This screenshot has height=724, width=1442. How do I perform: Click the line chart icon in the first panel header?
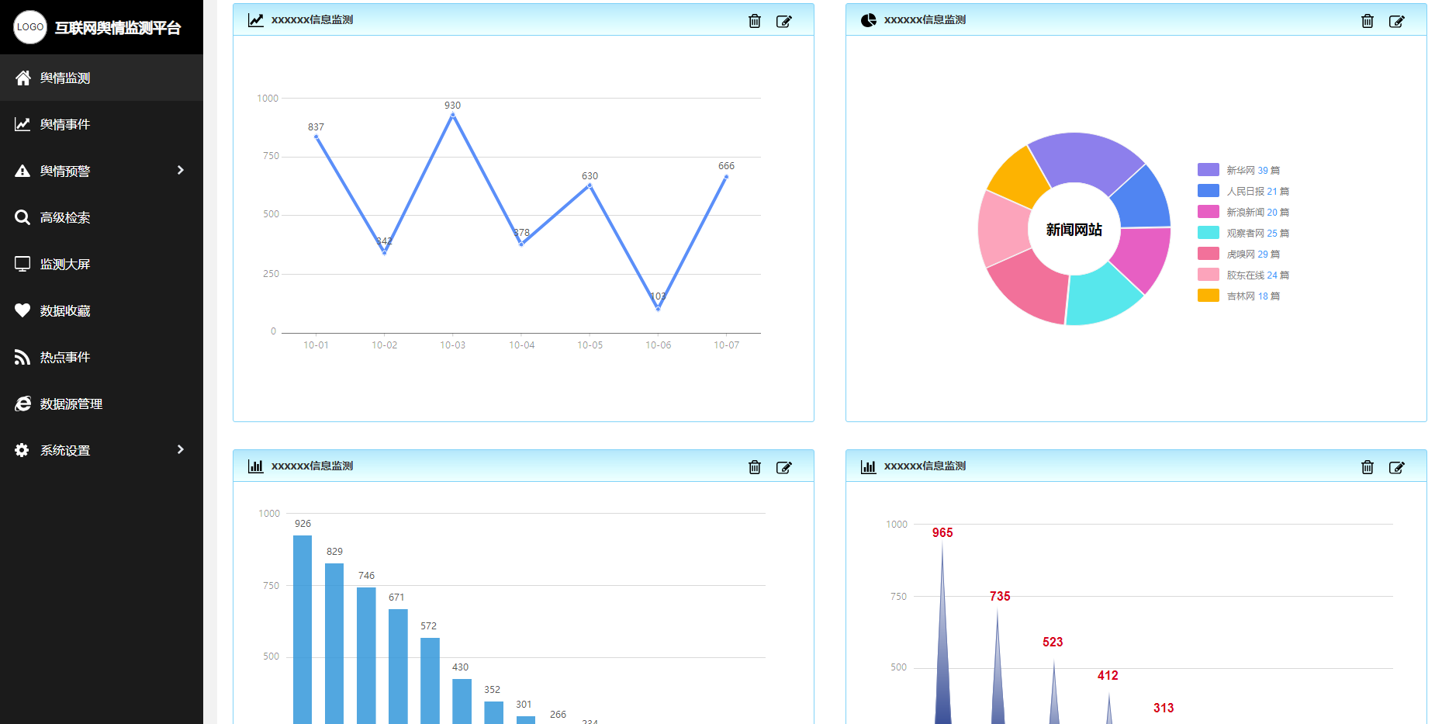(x=256, y=20)
